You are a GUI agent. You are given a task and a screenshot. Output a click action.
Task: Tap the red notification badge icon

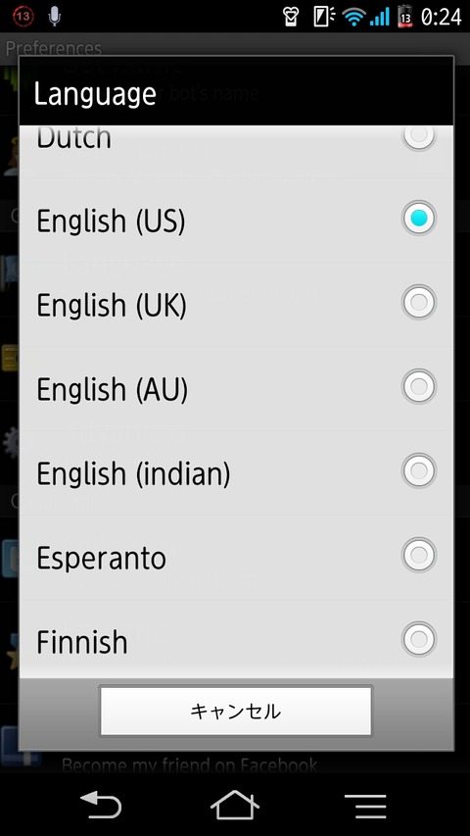23,17
